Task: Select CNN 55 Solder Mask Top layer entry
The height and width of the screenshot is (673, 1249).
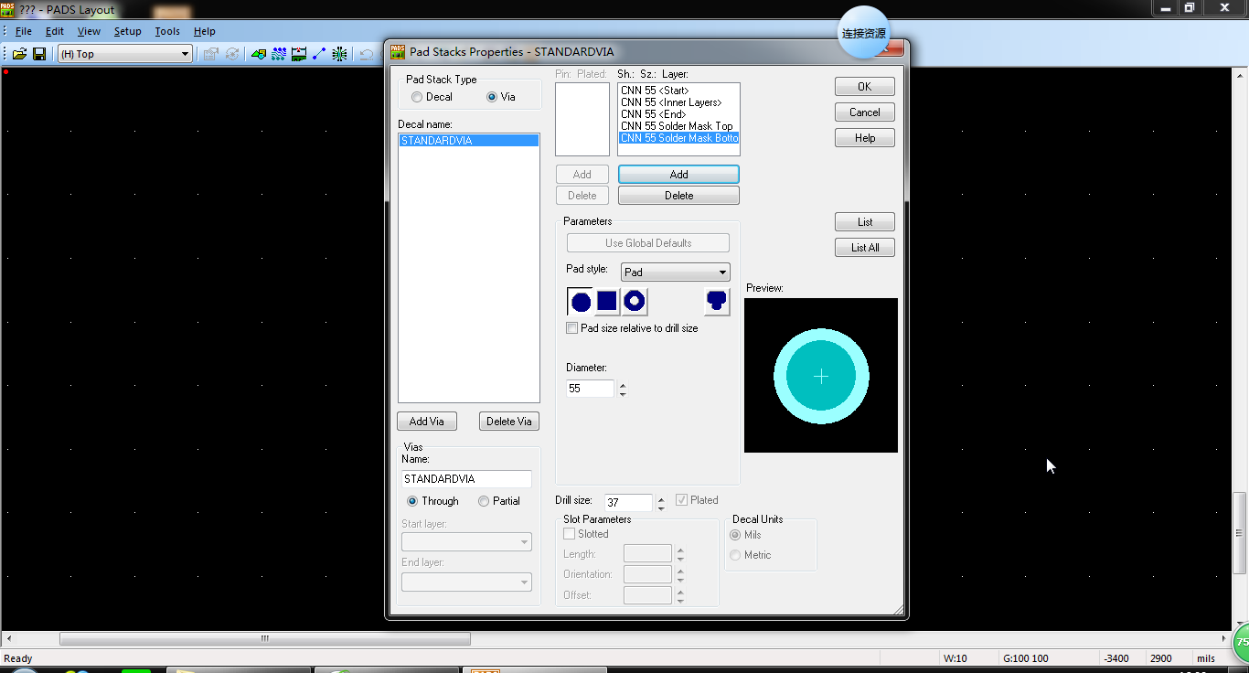Action: tap(677, 126)
